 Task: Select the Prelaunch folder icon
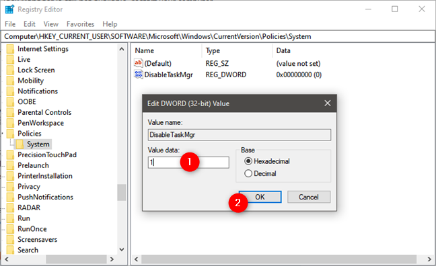10,165
